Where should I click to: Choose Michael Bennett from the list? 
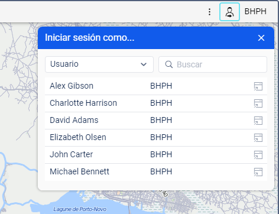156,172
